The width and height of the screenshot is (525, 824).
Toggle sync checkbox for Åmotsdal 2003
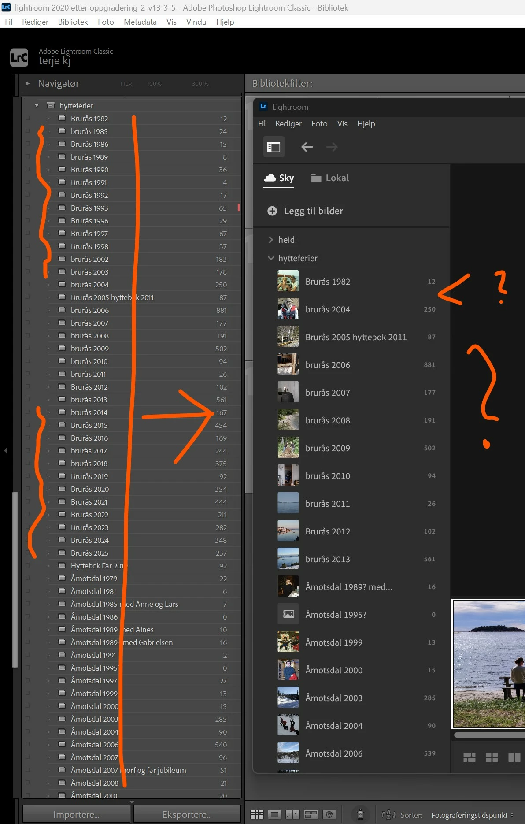pyautogui.click(x=28, y=719)
